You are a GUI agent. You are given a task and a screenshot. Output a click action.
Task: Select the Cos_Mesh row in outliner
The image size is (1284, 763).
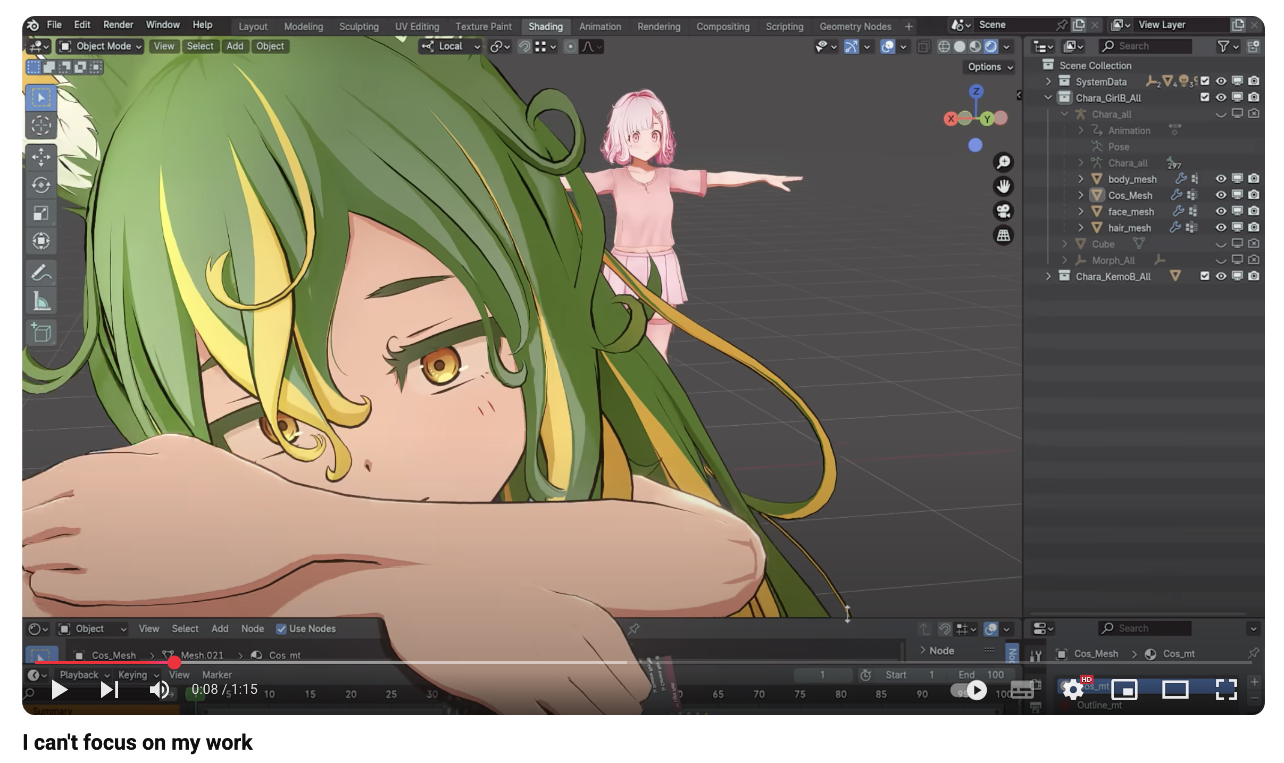click(x=1129, y=195)
